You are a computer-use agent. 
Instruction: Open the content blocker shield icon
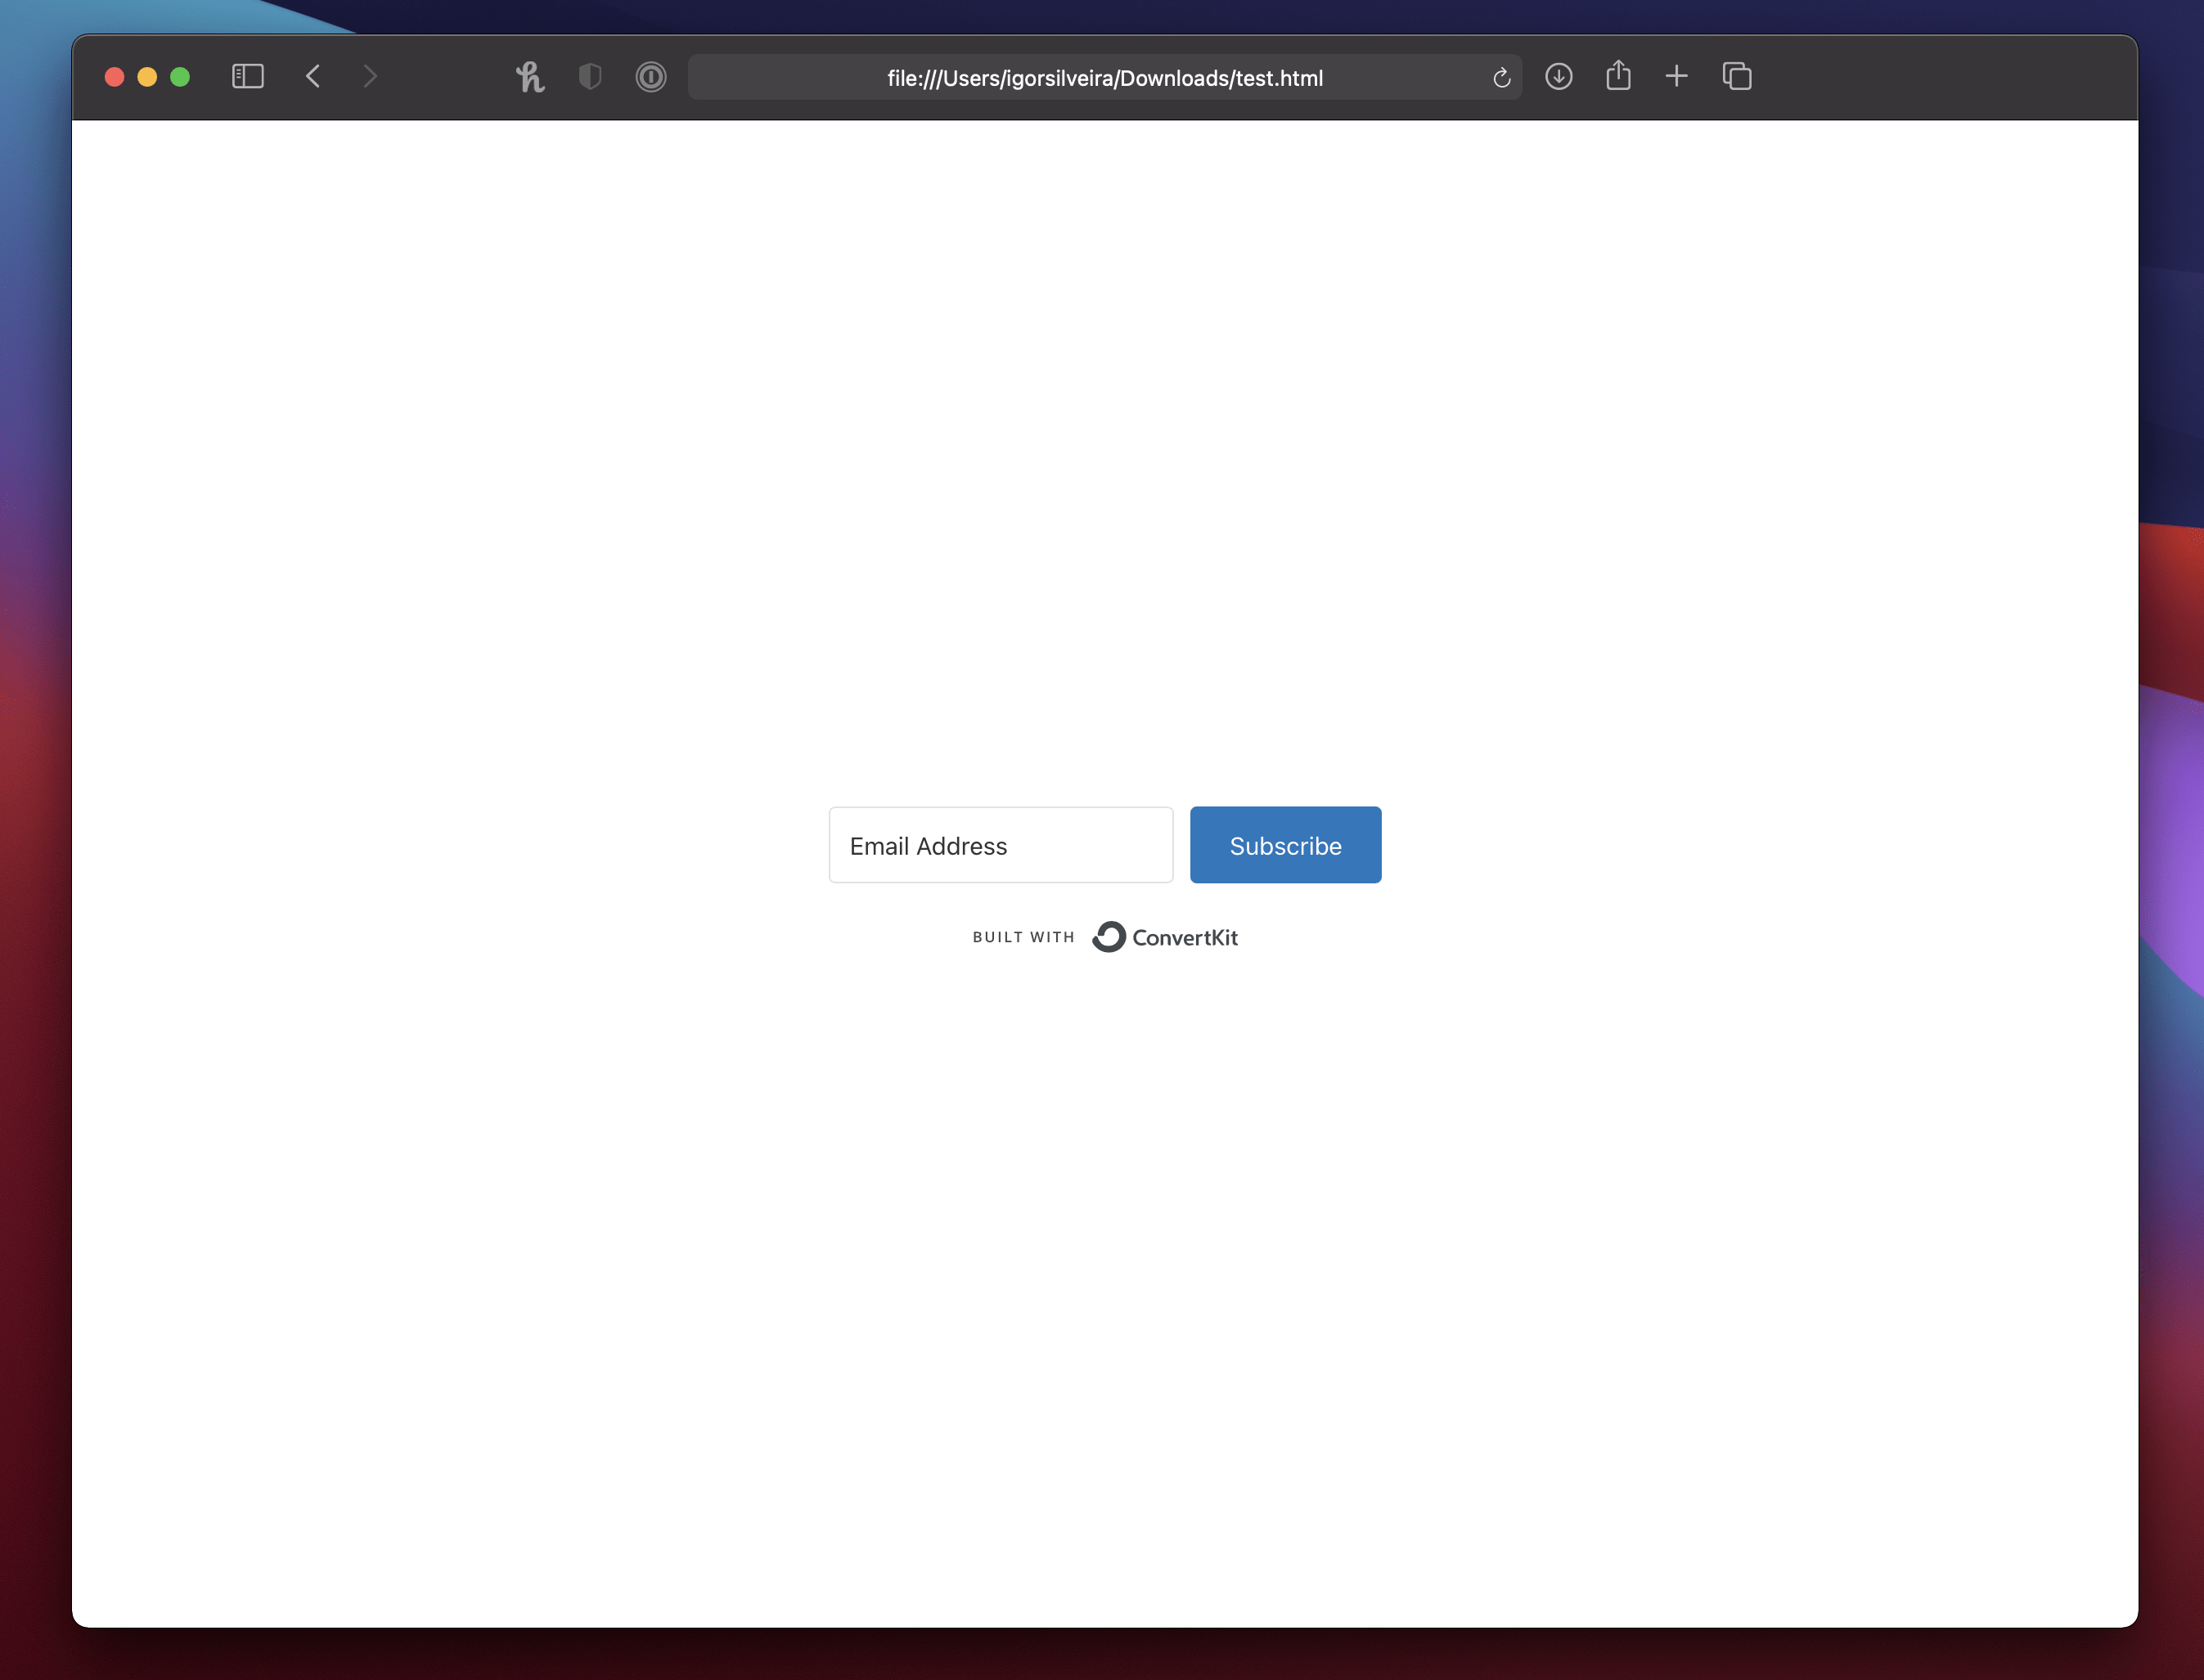pos(590,76)
